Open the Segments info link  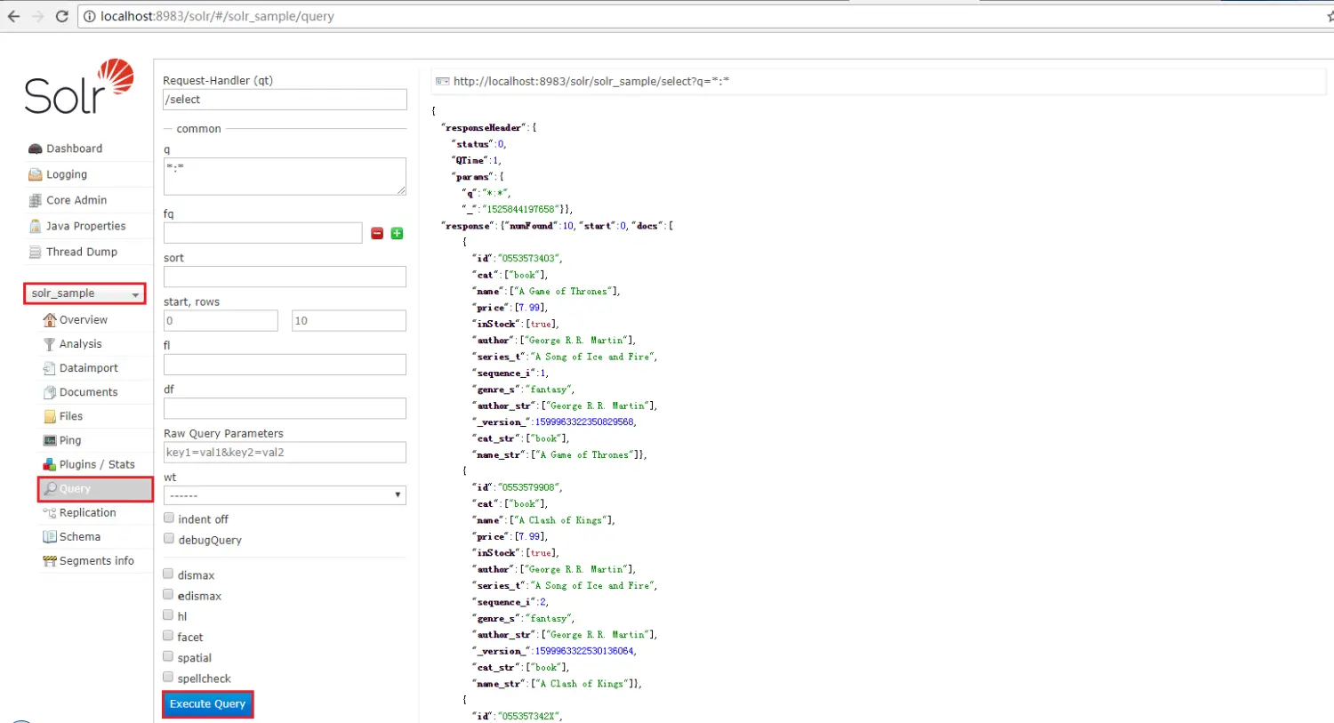click(x=97, y=561)
